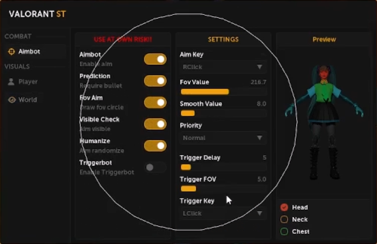Select the Chest radio option
Viewport: 377px width, 244px height.
[x=284, y=231]
